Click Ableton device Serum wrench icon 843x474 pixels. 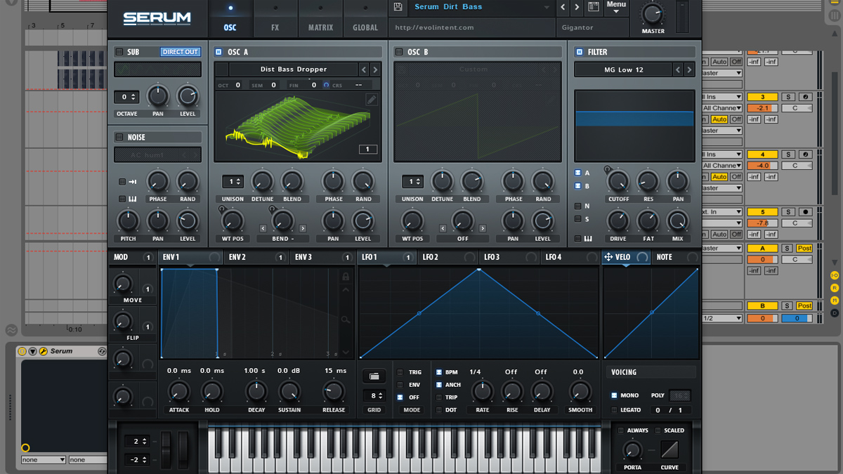click(44, 351)
